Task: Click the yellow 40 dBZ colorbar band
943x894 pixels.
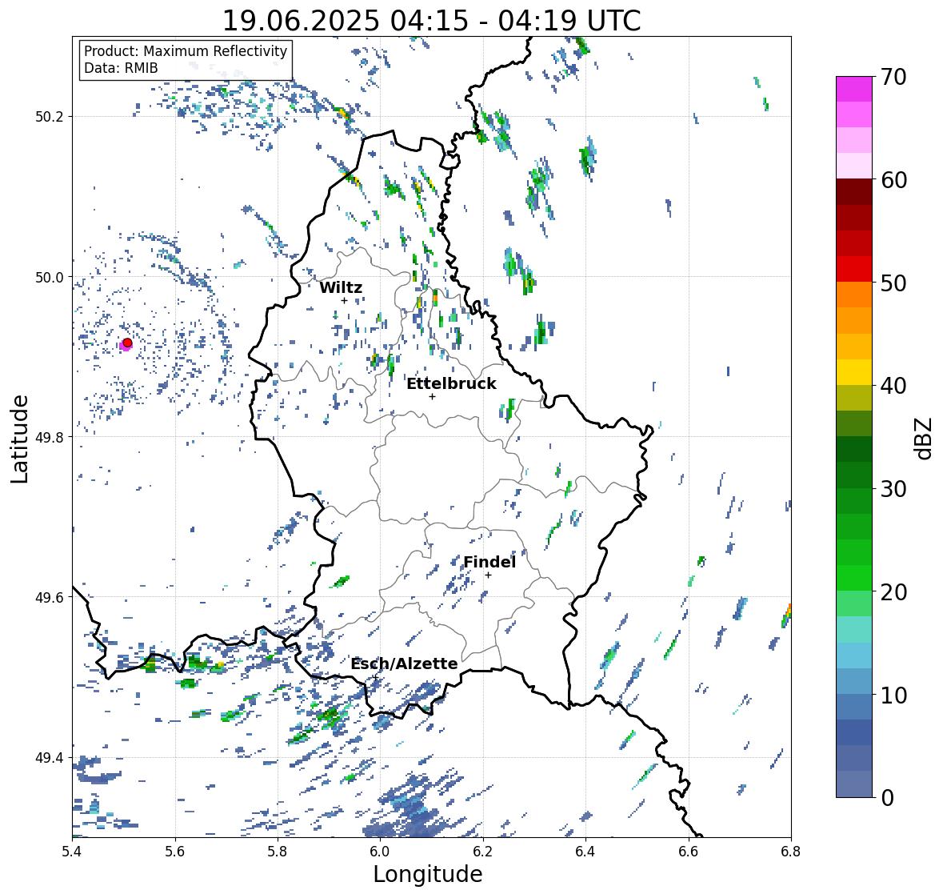Action: coord(854,372)
